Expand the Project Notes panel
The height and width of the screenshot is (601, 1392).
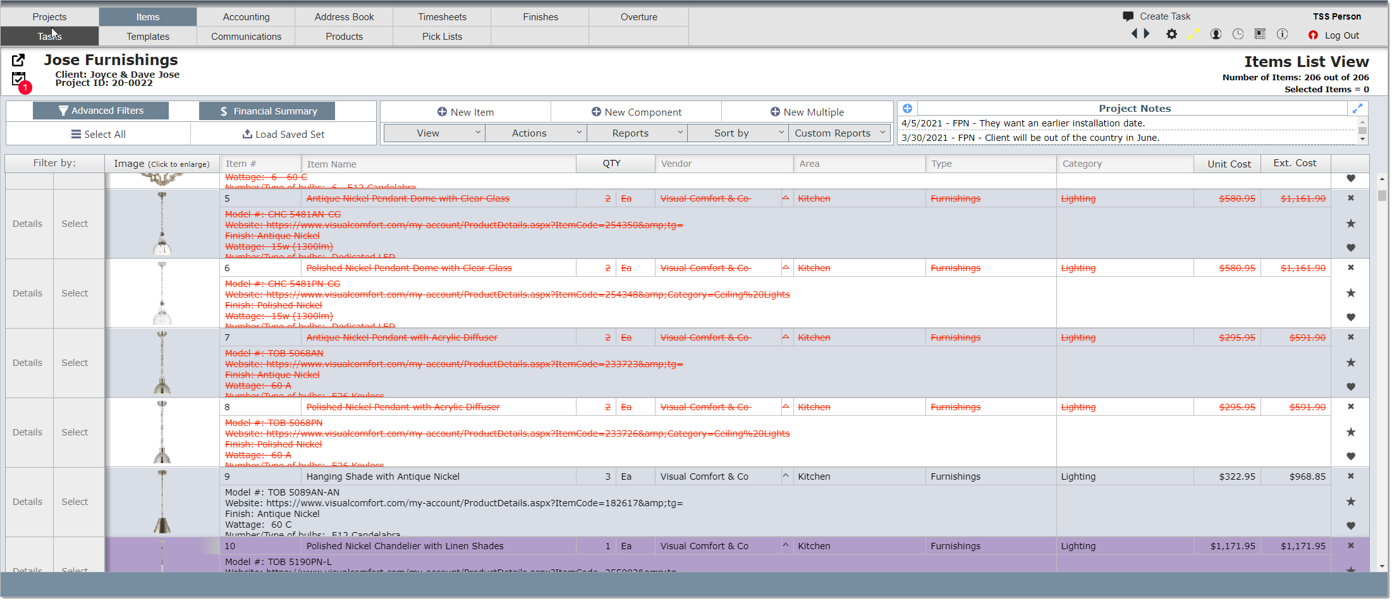pos(1357,109)
